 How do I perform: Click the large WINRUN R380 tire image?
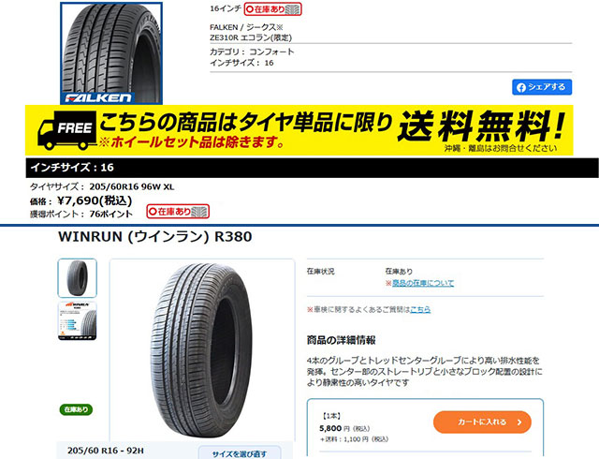(202, 350)
